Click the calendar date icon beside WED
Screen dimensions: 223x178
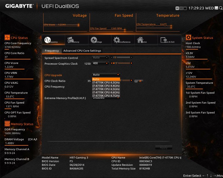(x=216, y=8)
